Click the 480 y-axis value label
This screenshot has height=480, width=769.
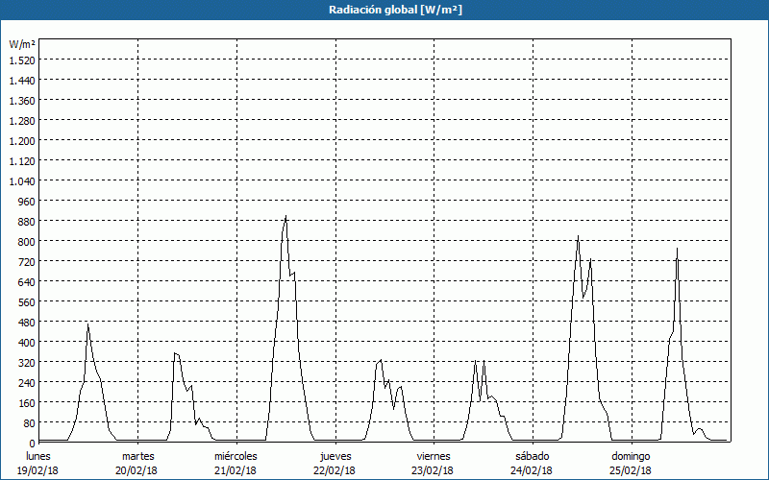[x=26, y=322]
